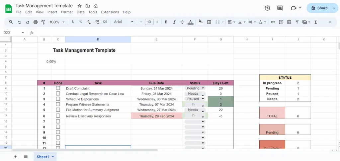Click the redo arrow icon
The image size is (340, 161).
[x=28, y=22]
